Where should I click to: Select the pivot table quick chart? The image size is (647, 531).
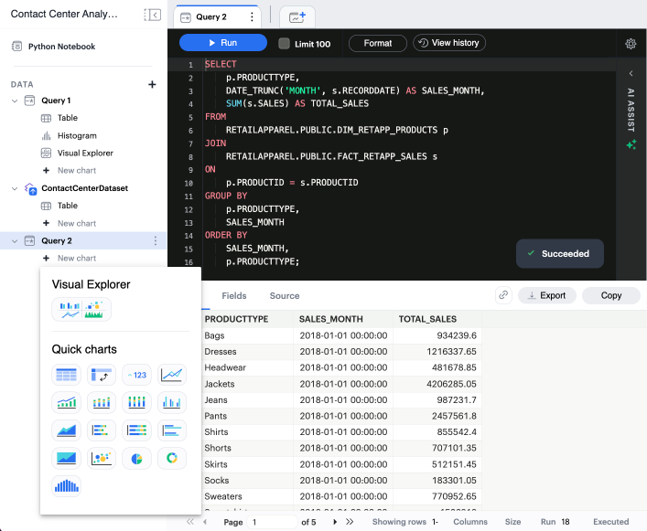tap(101, 375)
